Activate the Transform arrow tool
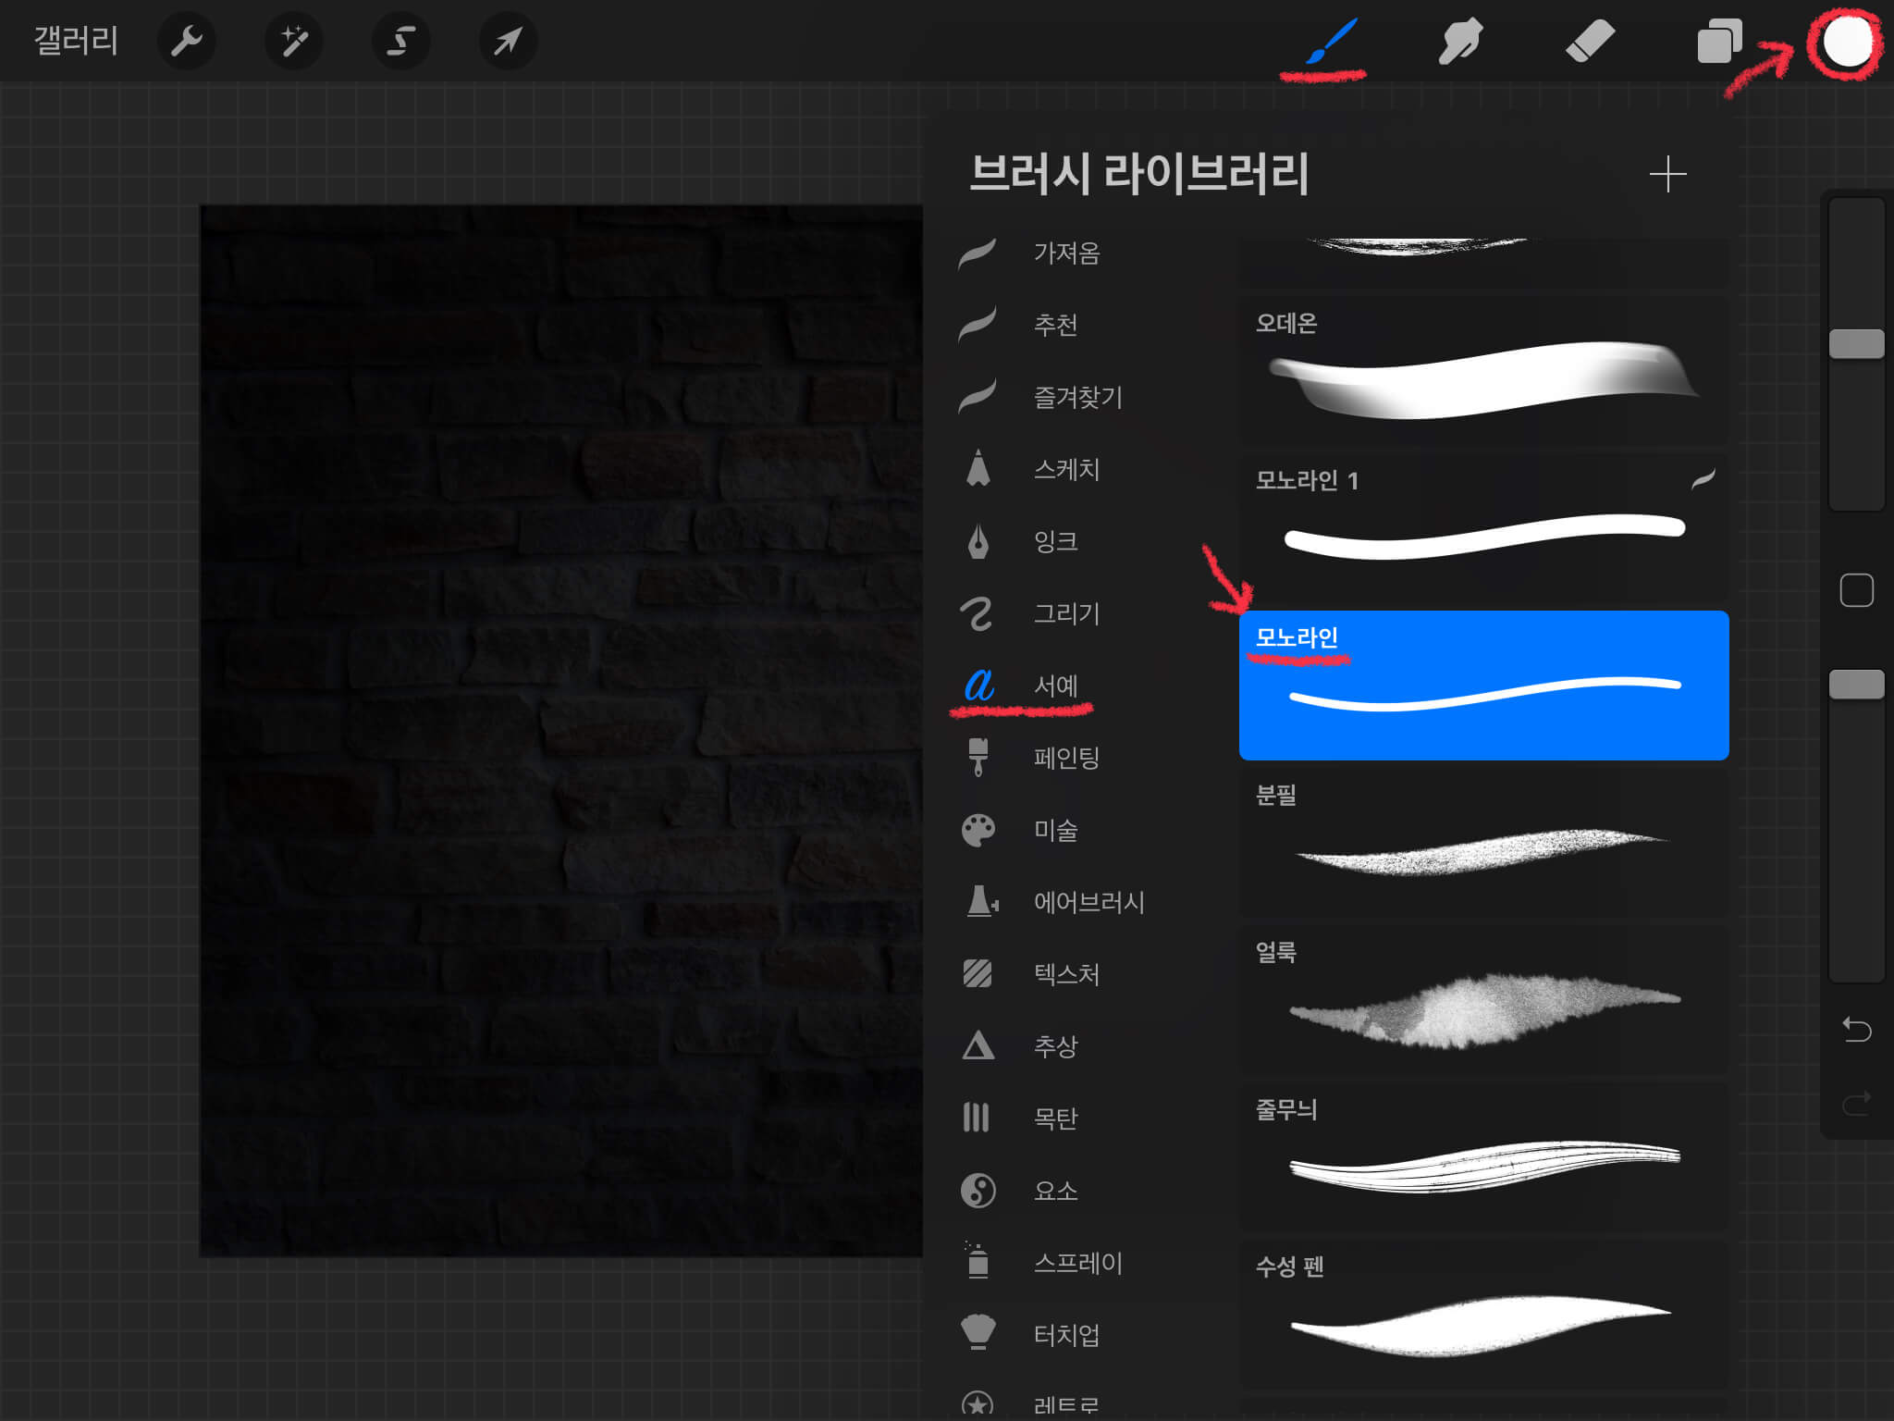This screenshot has width=1894, height=1421. [x=508, y=41]
